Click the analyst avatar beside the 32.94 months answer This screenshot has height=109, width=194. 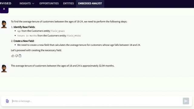tap(4, 68)
